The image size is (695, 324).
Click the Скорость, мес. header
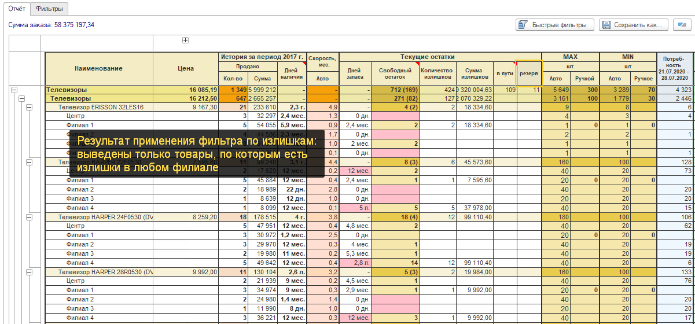(323, 61)
